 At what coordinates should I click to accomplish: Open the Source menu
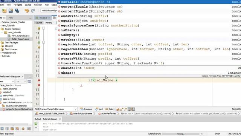(28, 5)
